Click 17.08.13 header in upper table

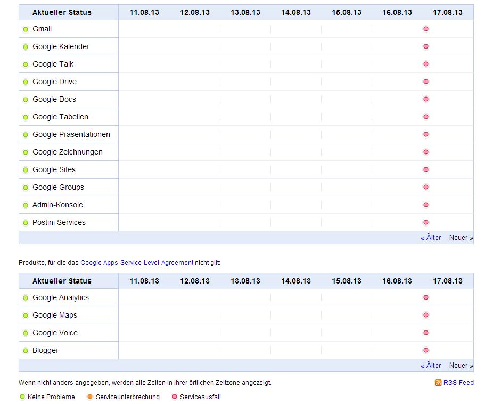448,13
